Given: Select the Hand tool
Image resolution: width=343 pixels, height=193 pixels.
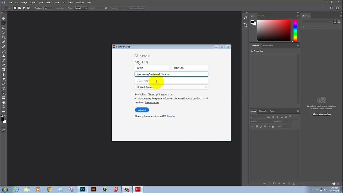Looking at the screenshot, I should point(4,102).
